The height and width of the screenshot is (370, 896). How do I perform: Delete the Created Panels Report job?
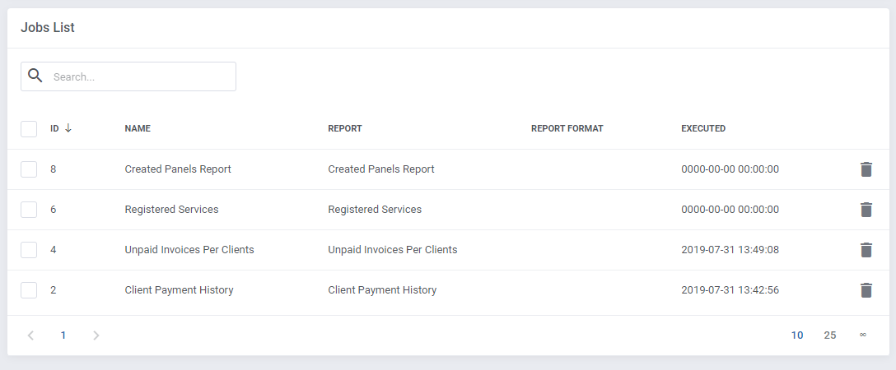tap(866, 169)
